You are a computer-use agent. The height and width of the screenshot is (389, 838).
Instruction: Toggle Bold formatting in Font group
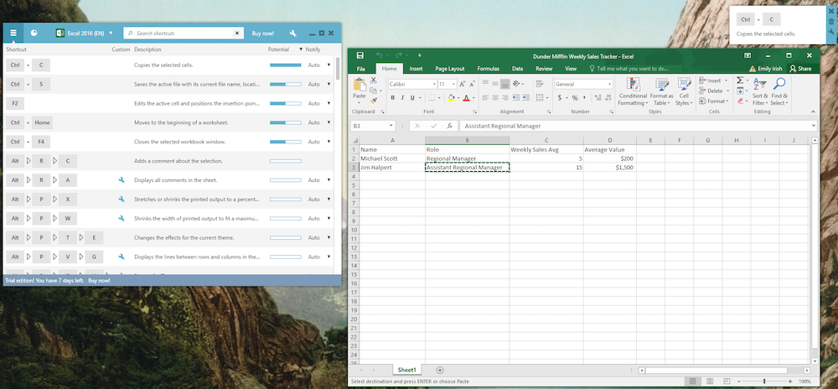click(x=392, y=98)
